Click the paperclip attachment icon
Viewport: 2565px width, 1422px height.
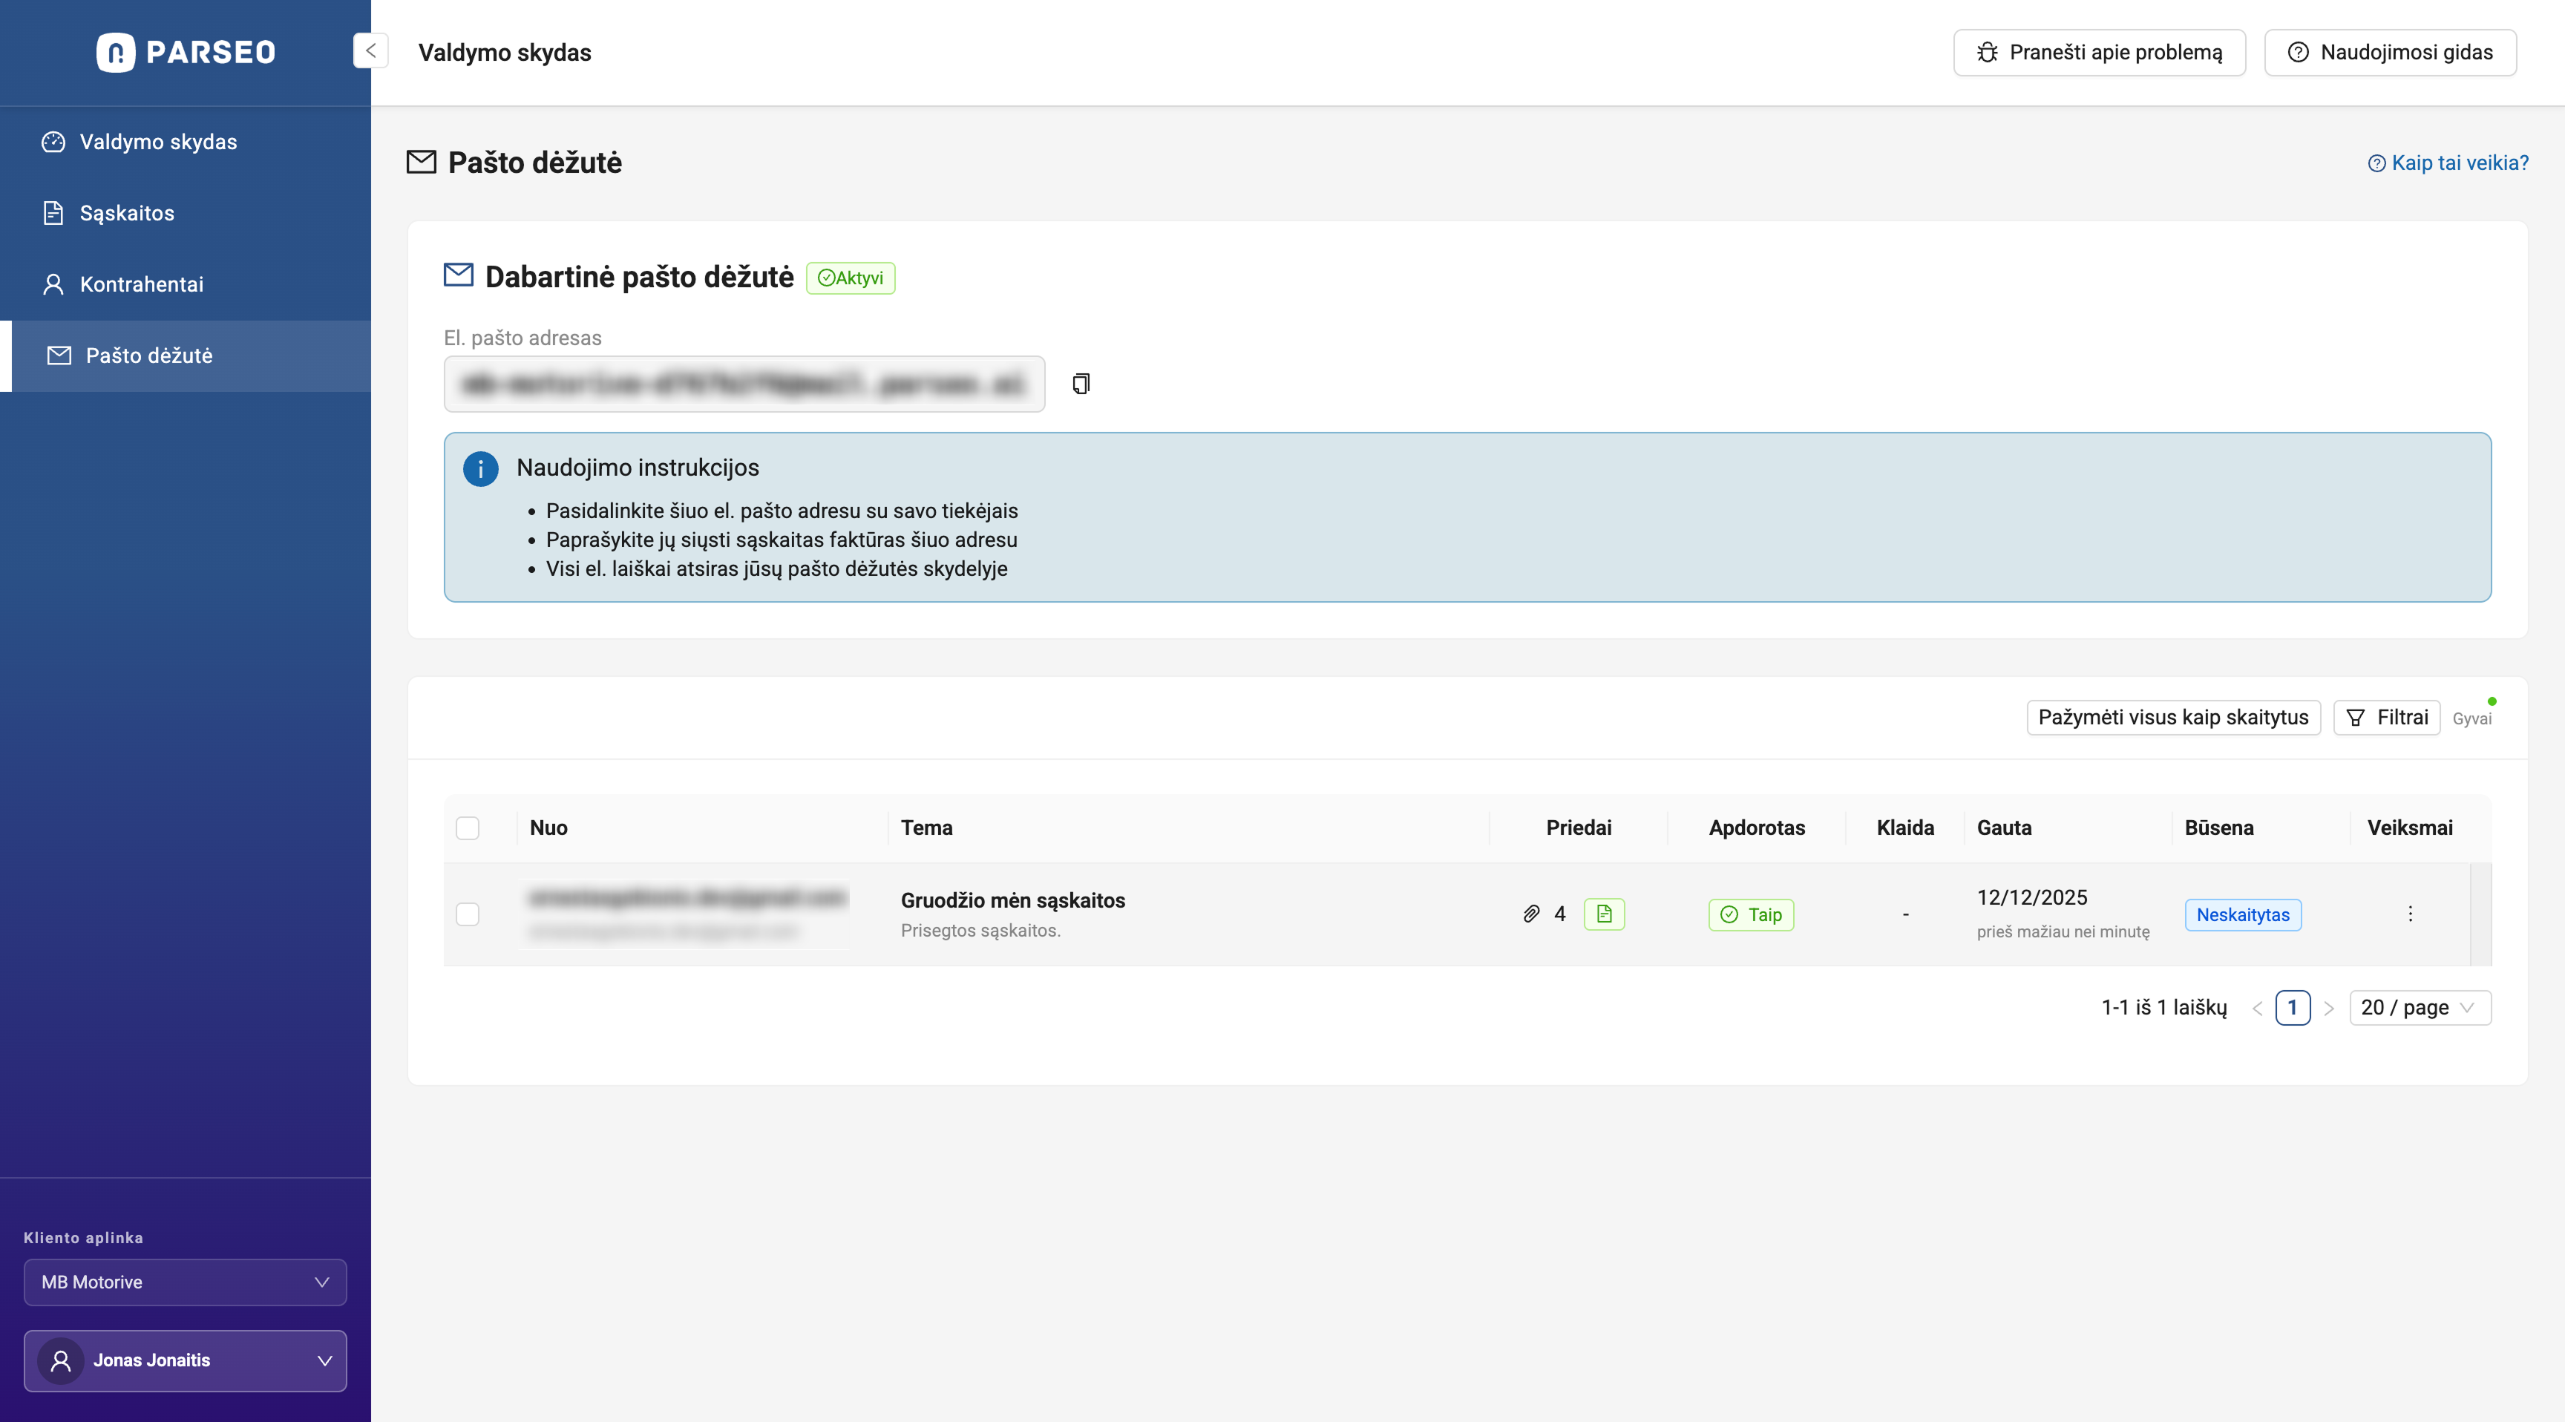click(1531, 914)
